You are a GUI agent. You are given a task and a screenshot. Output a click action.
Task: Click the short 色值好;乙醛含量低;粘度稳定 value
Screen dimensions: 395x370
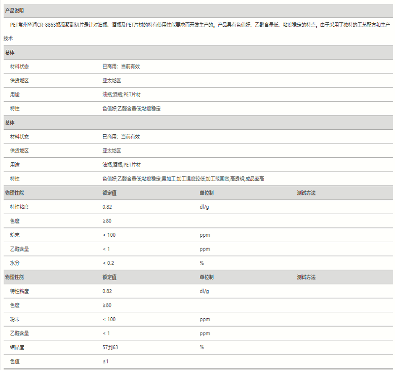(131, 108)
